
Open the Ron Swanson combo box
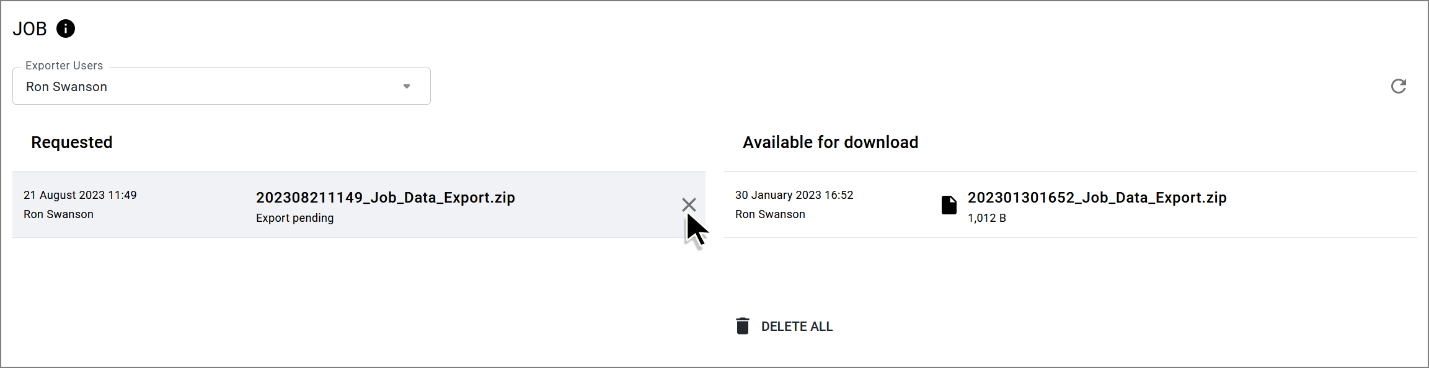[x=221, y=86]
